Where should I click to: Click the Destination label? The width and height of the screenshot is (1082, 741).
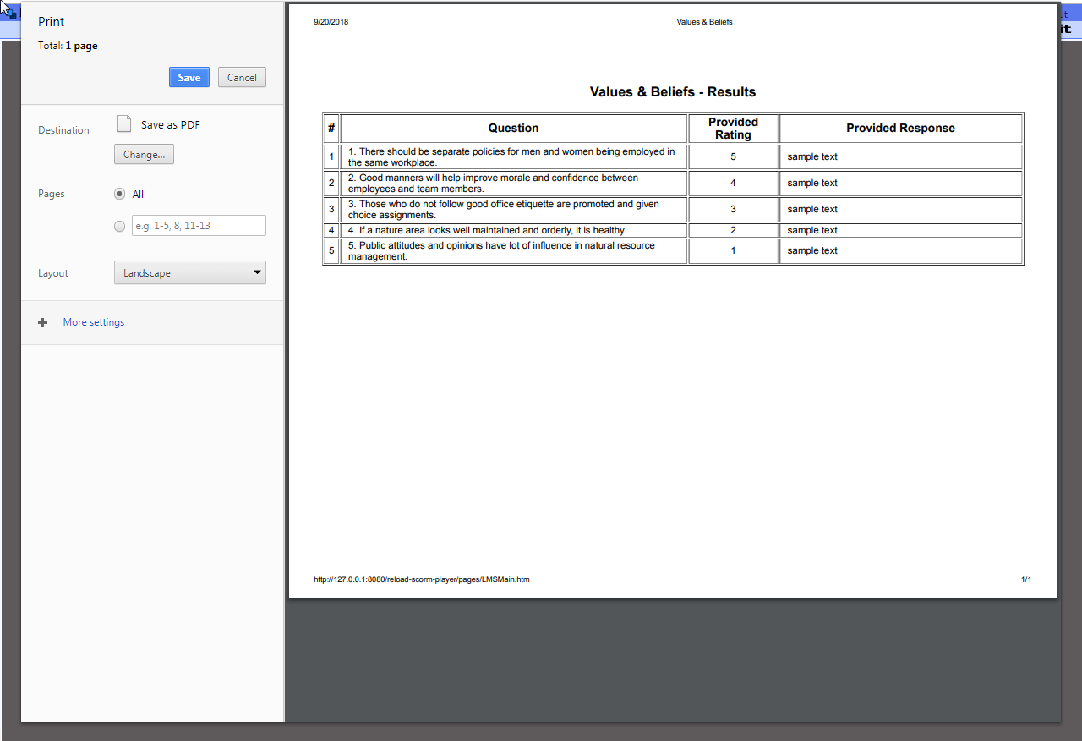pos(63,130)
